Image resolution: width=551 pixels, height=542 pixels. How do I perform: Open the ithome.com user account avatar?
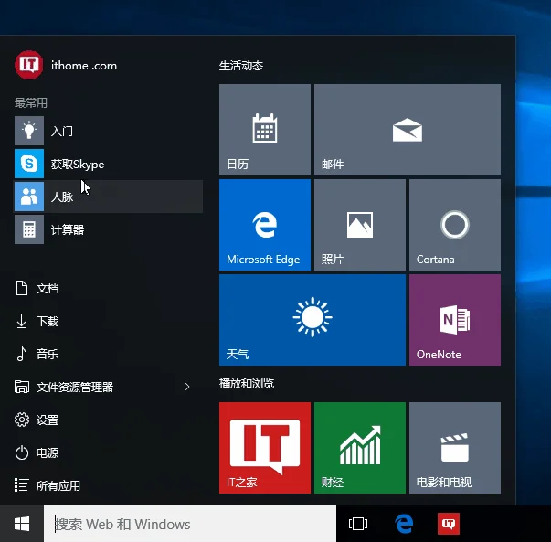(x=29, y=65)
